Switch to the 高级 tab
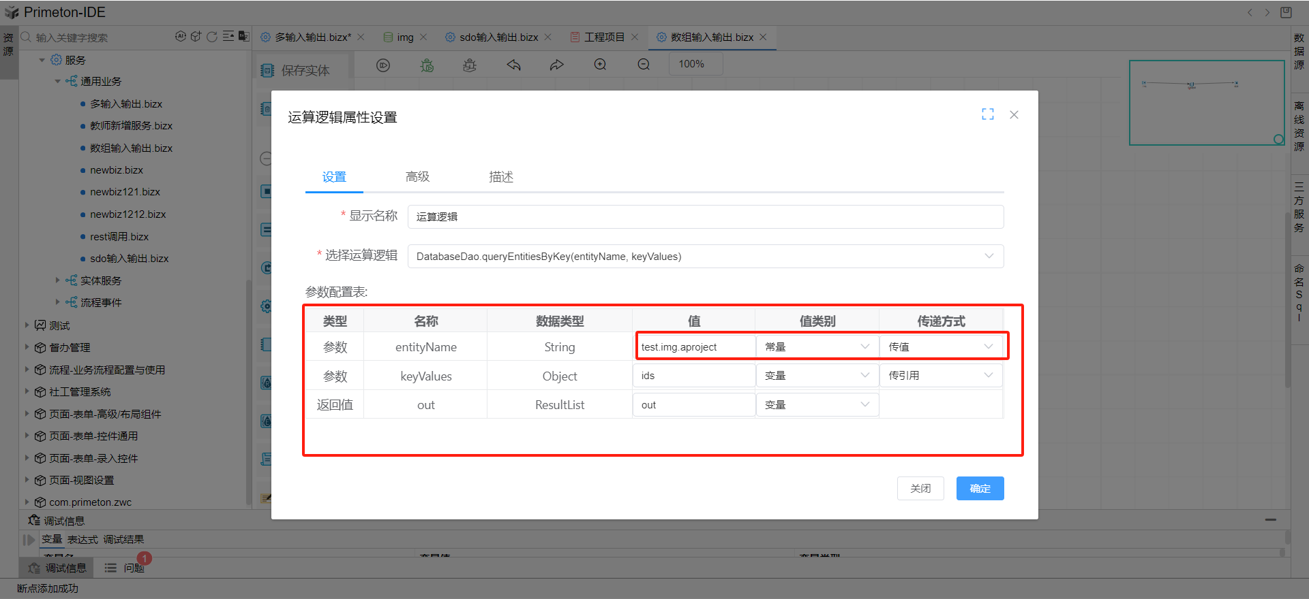 [x=417, y=177]
